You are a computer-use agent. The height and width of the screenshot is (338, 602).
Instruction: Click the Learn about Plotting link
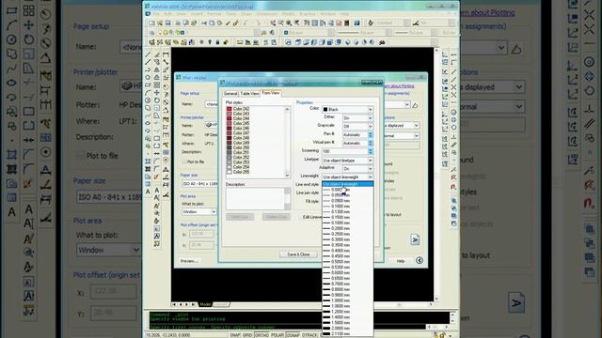pyautogui.click(x=398, y=86)
